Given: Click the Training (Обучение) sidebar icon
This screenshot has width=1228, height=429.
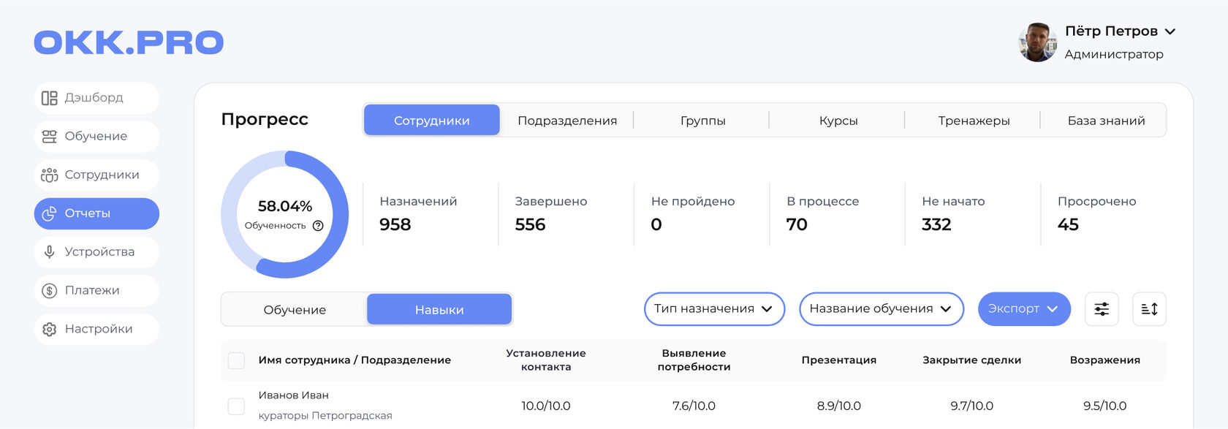Looking at the screenshot, I should (49, 137).
